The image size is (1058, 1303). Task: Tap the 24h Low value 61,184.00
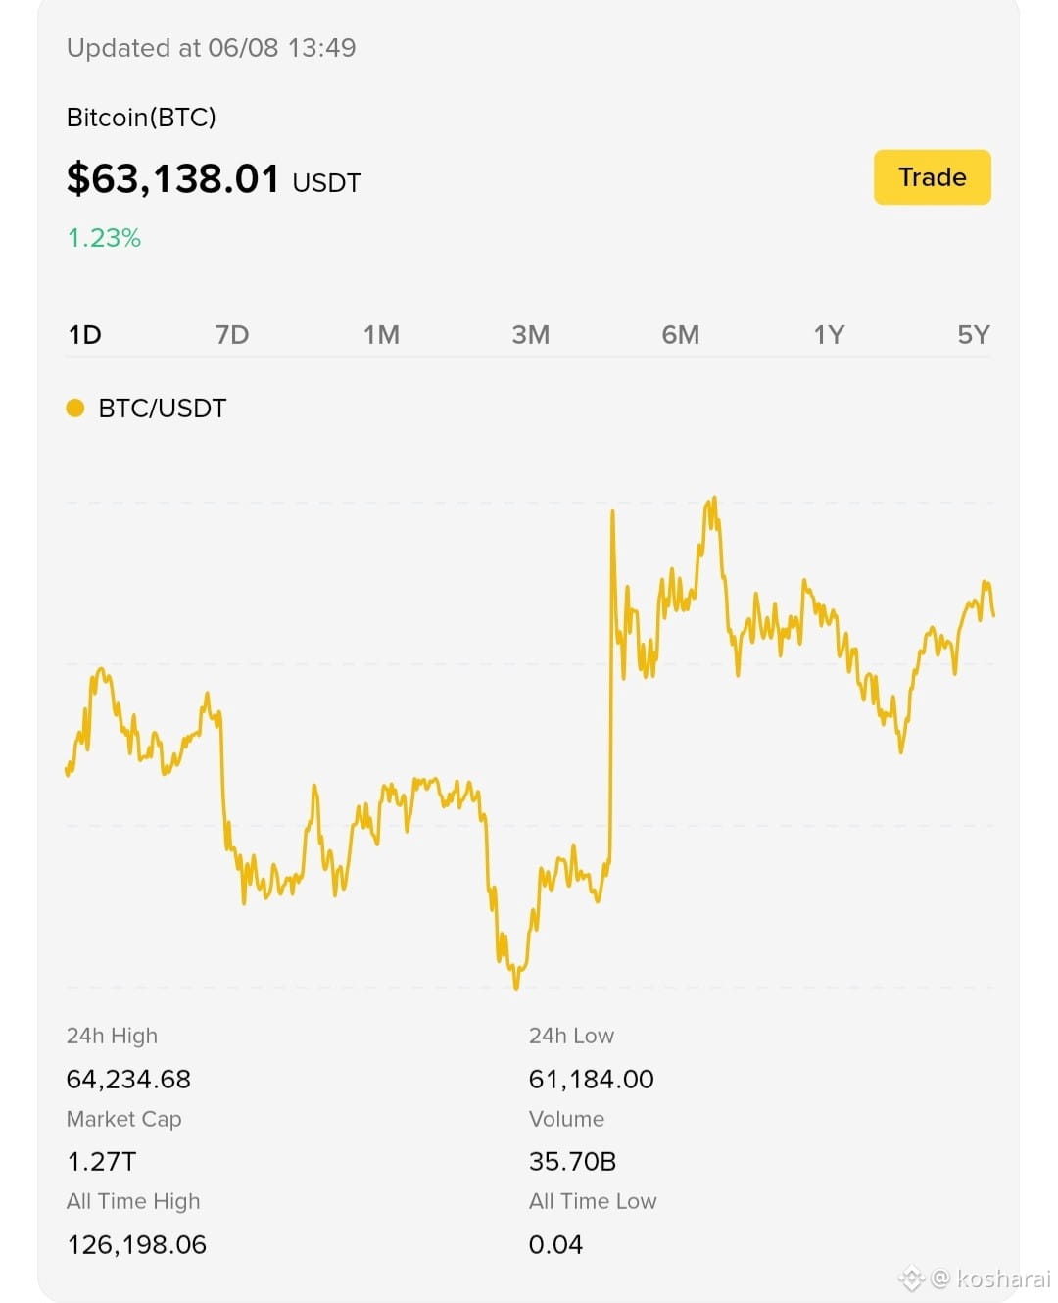(x=591, y=1080)
